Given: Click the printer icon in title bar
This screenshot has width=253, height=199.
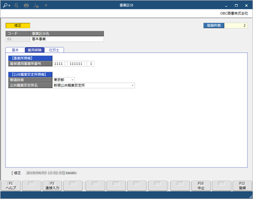Looking at the screenshot, I should point(26,5).
